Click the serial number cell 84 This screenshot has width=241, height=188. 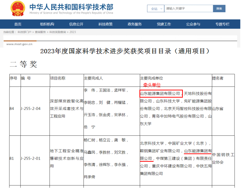(12, 109)
